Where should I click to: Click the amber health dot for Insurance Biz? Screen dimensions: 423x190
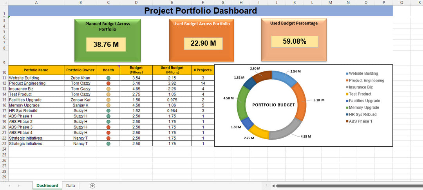108,89
